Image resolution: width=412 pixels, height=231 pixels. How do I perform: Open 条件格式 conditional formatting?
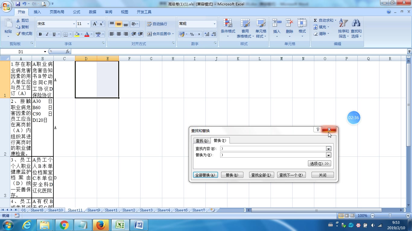tap(228, 27)
